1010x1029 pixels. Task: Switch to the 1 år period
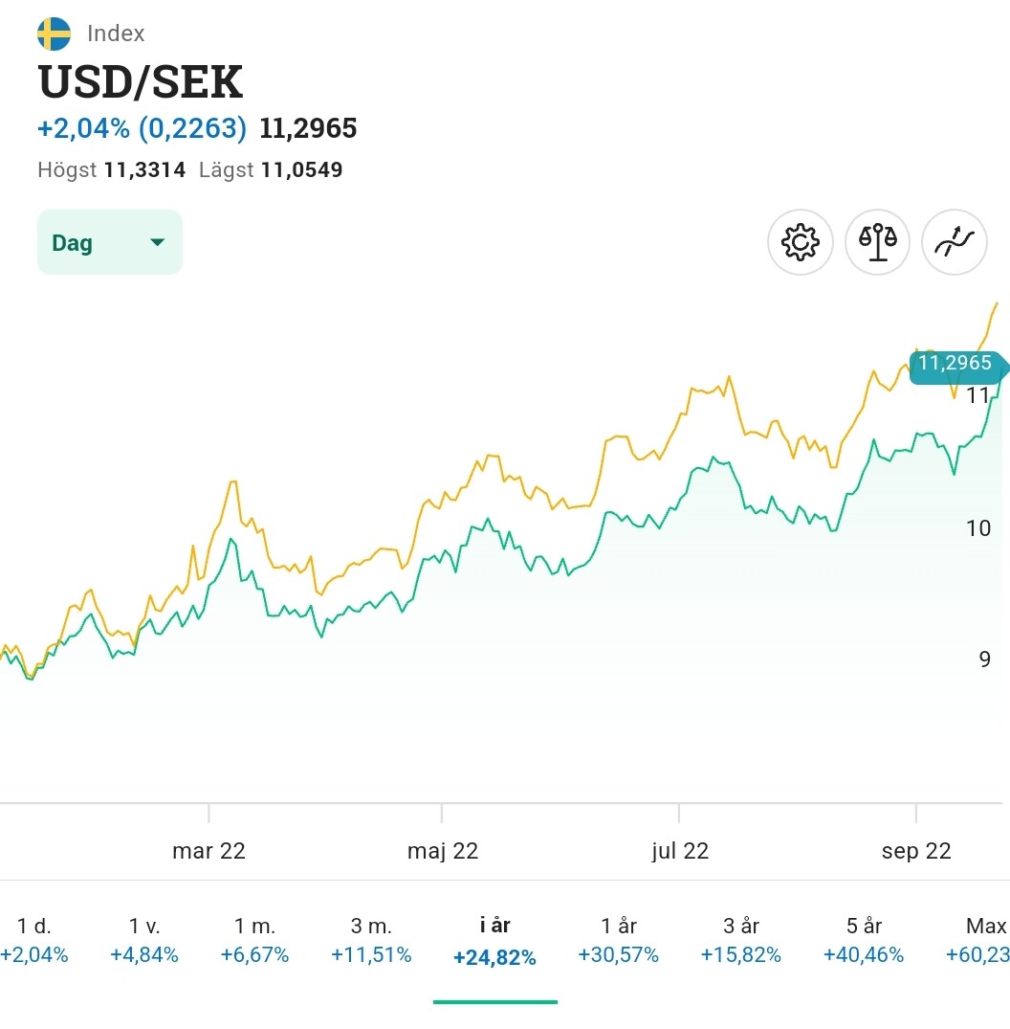(619, 940)
